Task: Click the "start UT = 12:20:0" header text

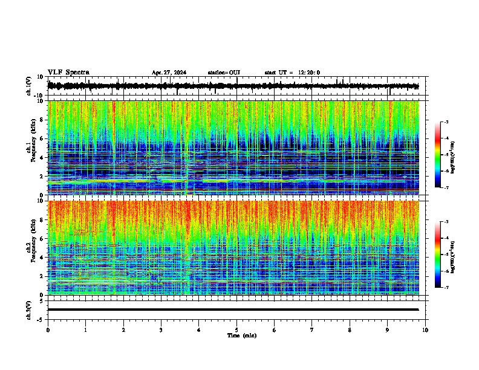Action: [292, 73]
